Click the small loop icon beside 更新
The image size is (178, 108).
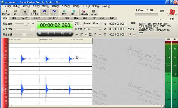(x=164, y=19)
